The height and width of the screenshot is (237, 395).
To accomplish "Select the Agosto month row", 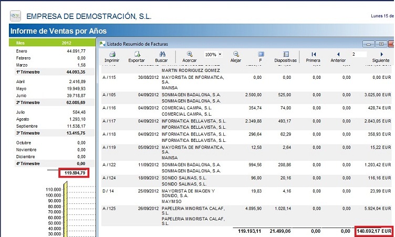I will coord(52,119).
